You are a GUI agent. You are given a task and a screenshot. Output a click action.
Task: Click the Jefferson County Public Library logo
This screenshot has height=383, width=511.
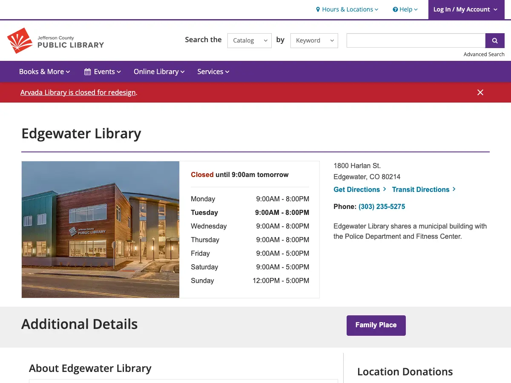[x=55, y=41]
